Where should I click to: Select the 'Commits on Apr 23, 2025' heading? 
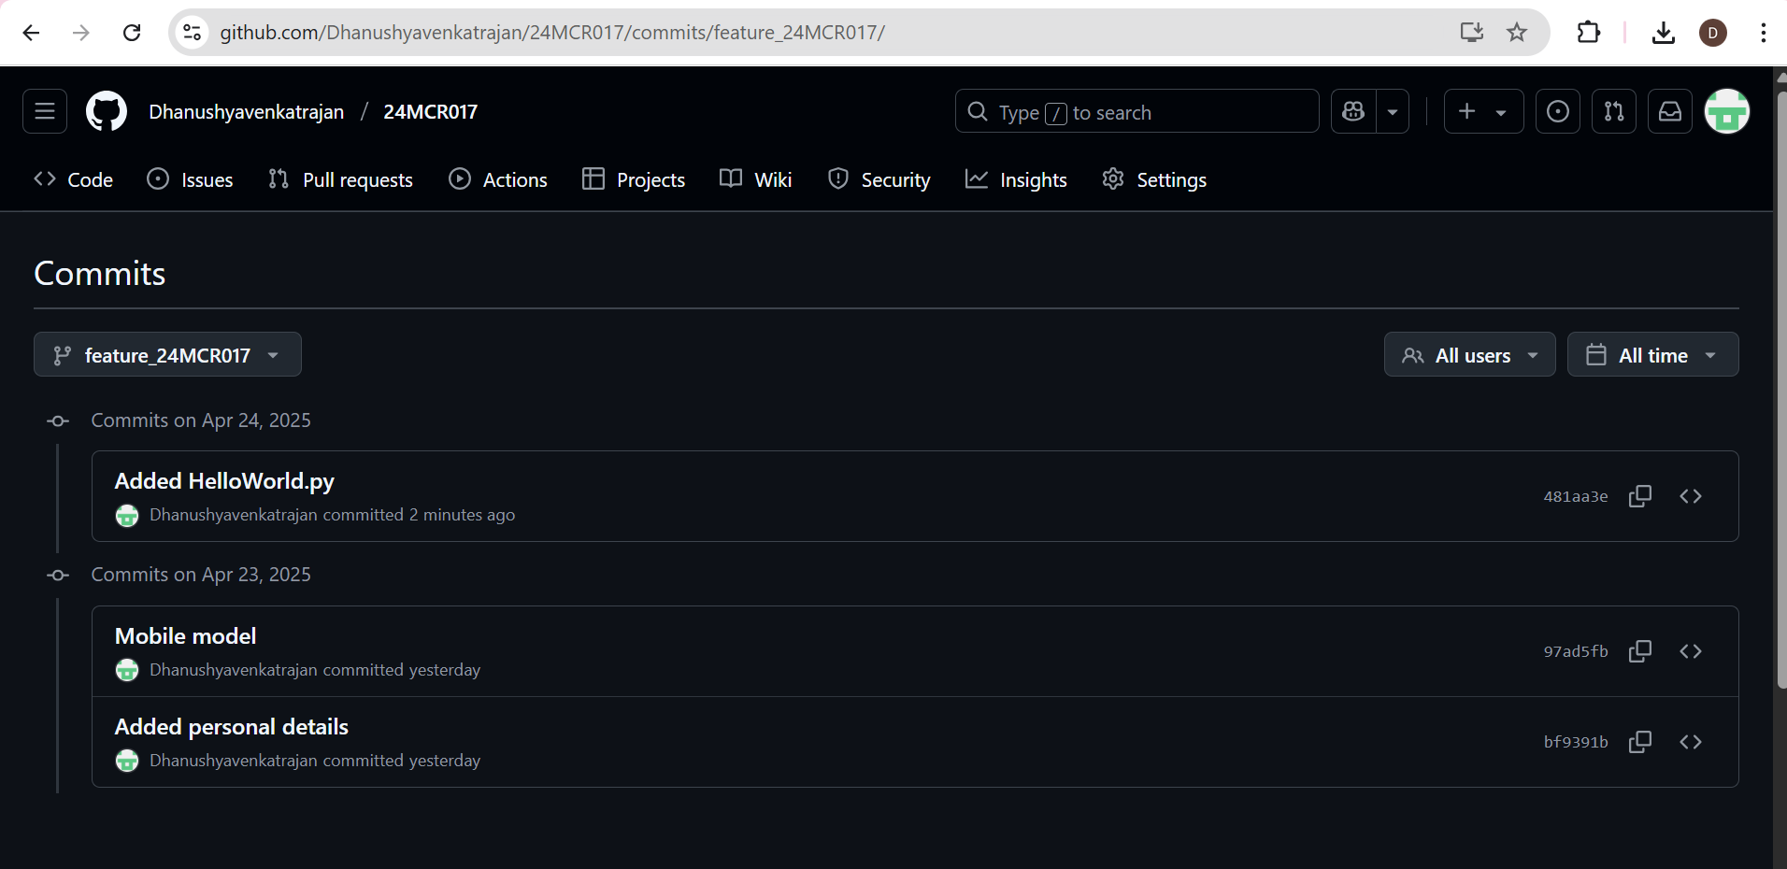point(201,575)
